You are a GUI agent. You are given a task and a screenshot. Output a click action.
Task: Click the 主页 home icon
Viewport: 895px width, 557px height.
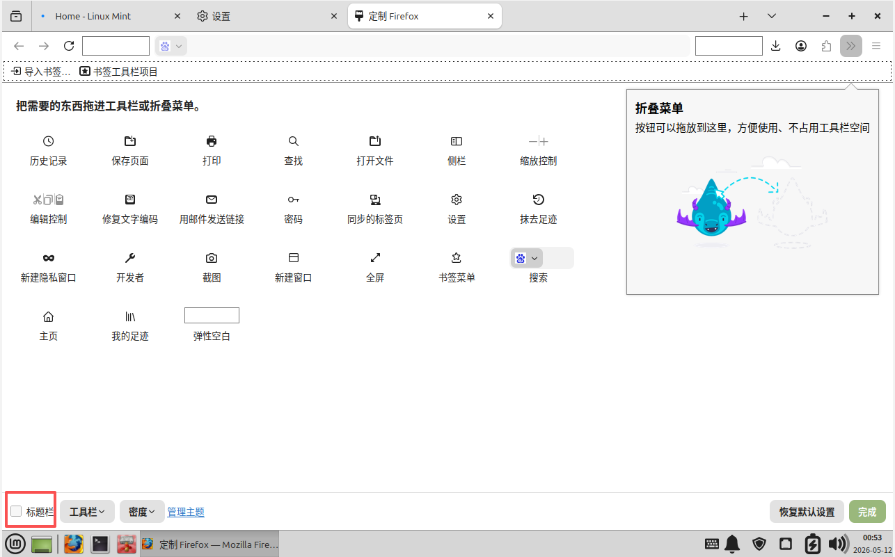coord(48,316)
